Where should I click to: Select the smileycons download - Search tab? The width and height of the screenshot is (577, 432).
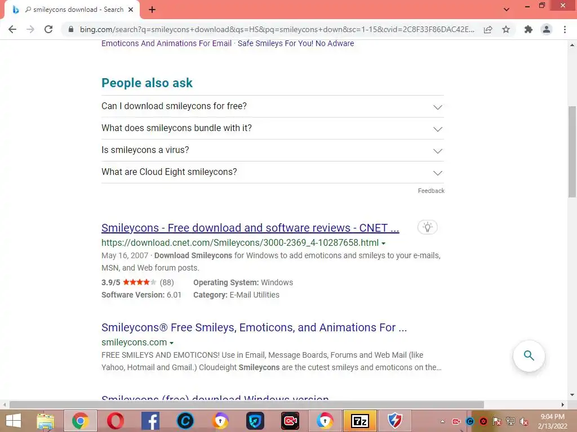click(x=72, y=10)
